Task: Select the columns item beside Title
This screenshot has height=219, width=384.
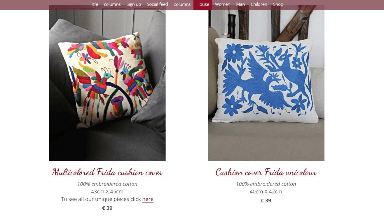Action: (x=112, y=4)
